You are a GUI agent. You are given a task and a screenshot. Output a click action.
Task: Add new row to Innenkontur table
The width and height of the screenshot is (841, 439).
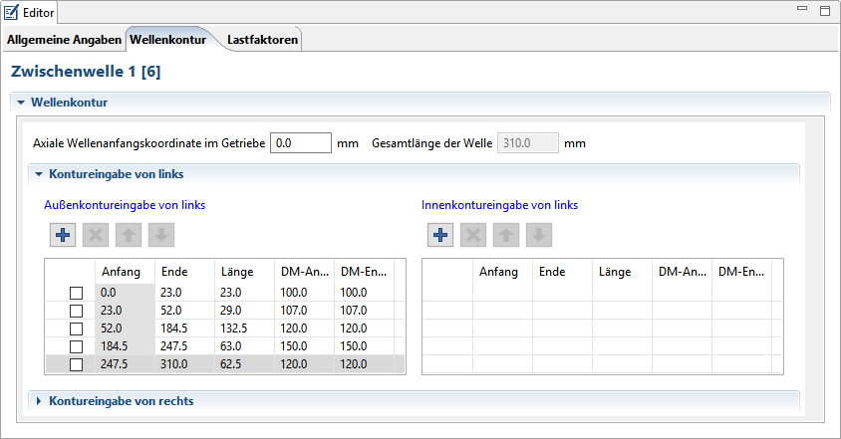441,236
